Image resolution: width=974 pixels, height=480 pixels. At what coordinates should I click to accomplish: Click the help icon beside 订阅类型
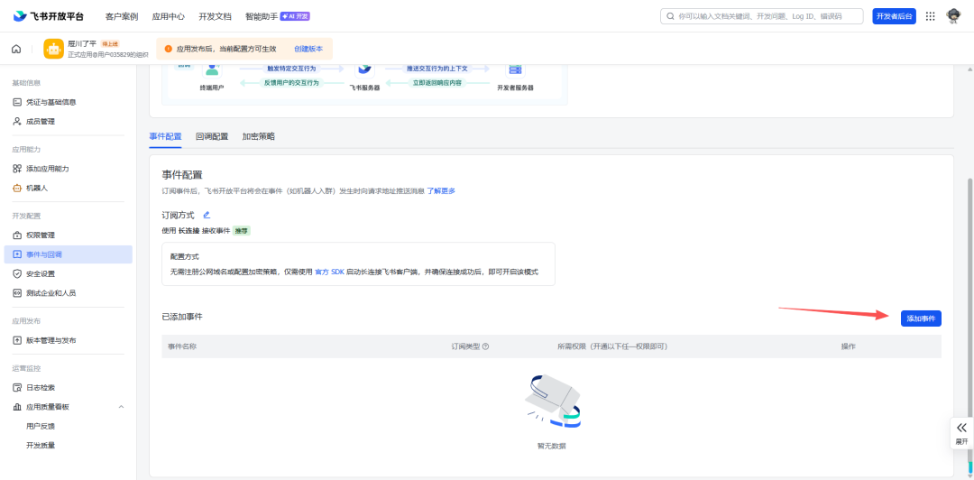point(486,346)
